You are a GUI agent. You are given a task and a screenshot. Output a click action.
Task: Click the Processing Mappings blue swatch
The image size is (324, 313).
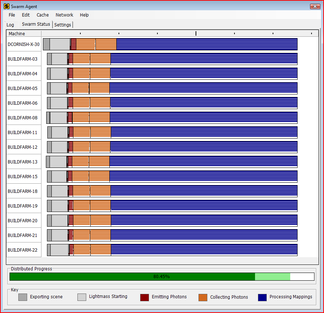pyautogui.click(x=262, y=297)
